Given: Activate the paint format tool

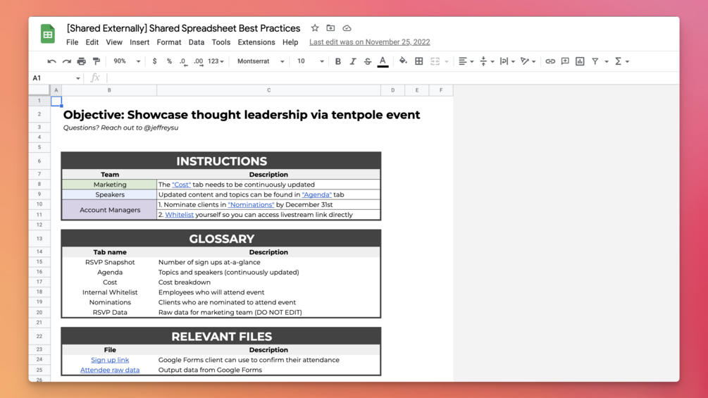Looking at the screenshot, I should [97, 61].
